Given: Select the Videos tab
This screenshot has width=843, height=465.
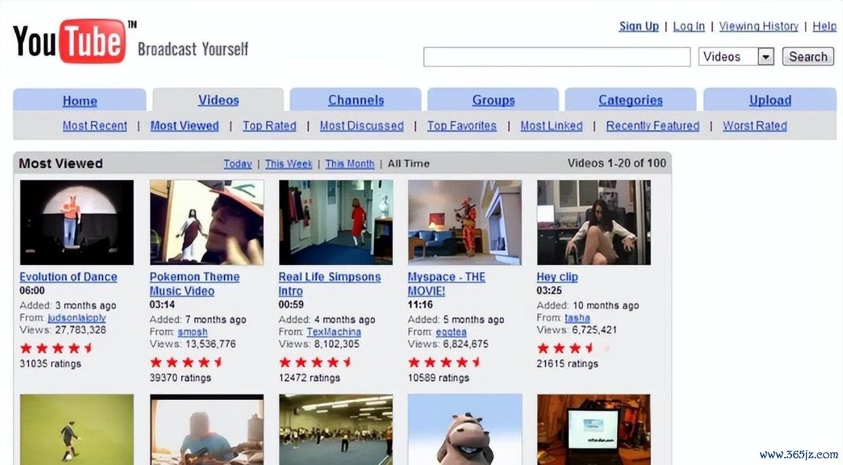Looking at the screenshot, I should [x=219, y=100].
